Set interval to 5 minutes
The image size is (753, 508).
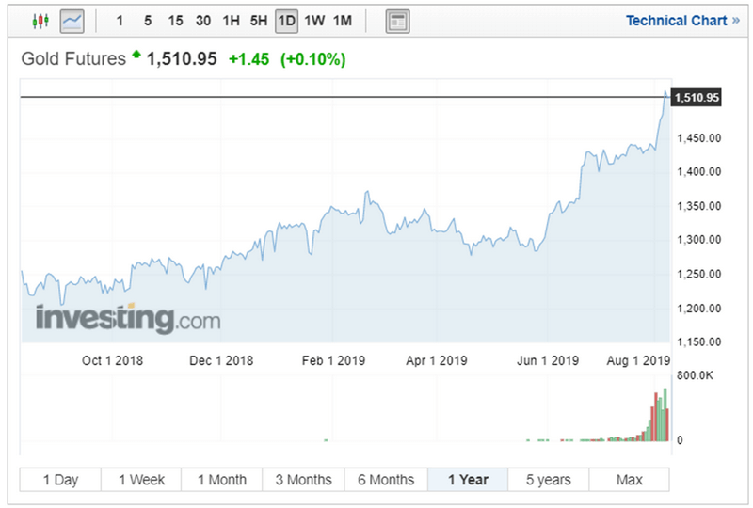pos(148,21)
